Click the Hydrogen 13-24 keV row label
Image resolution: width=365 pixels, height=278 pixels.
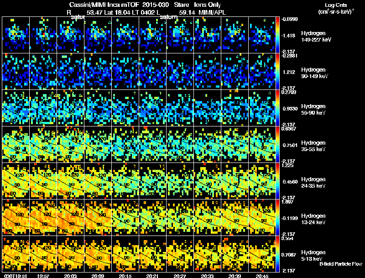313,219
